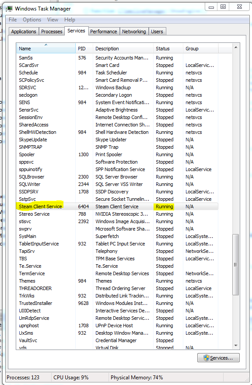Select the TabletInputService row

coord(117,244)
